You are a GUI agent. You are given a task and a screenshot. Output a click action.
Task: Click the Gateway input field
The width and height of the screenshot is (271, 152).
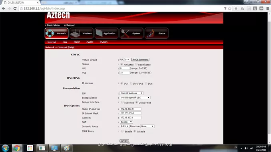(x=130, y=118)
